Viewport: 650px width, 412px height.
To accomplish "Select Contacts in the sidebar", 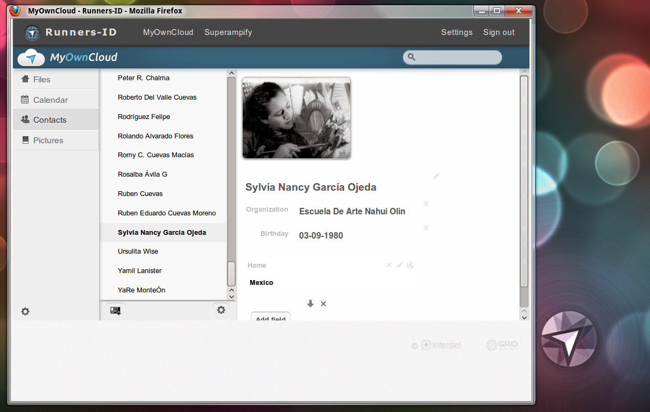I will (x=56, y=120).
